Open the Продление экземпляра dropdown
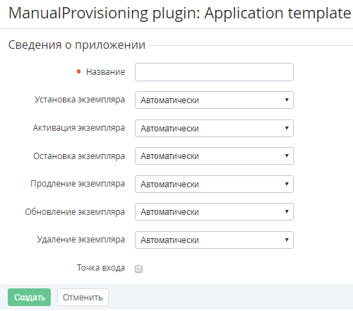 [x=214, y=184]
